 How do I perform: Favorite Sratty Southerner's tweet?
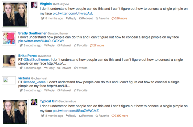pyautogui.click(x=81, y=46)
